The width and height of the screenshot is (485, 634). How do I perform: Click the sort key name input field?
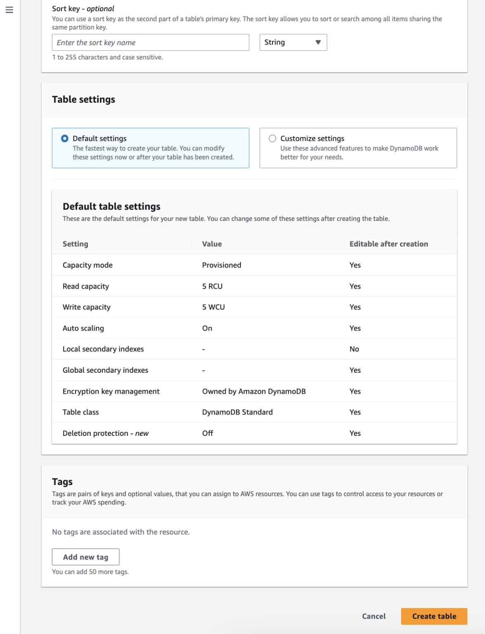[150, 43]
